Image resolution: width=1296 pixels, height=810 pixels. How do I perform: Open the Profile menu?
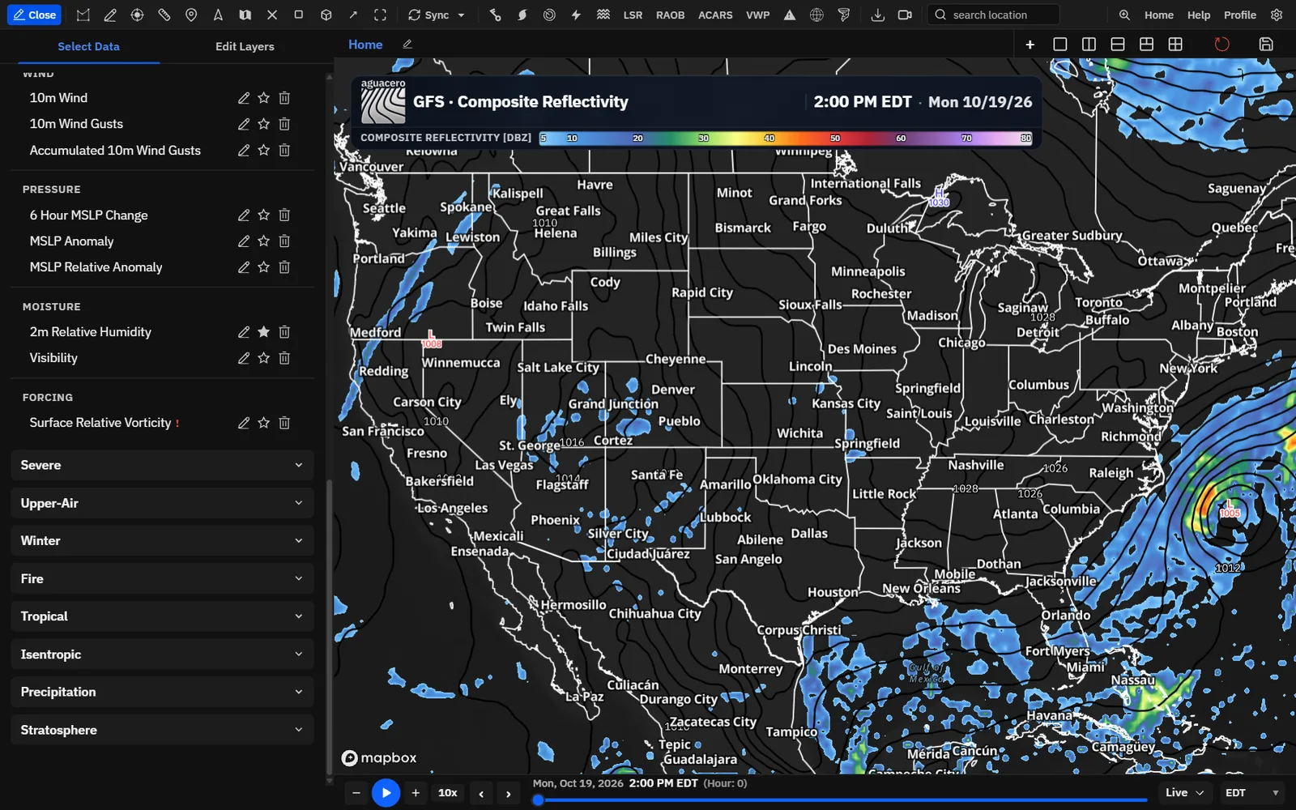coord(1239,15)
